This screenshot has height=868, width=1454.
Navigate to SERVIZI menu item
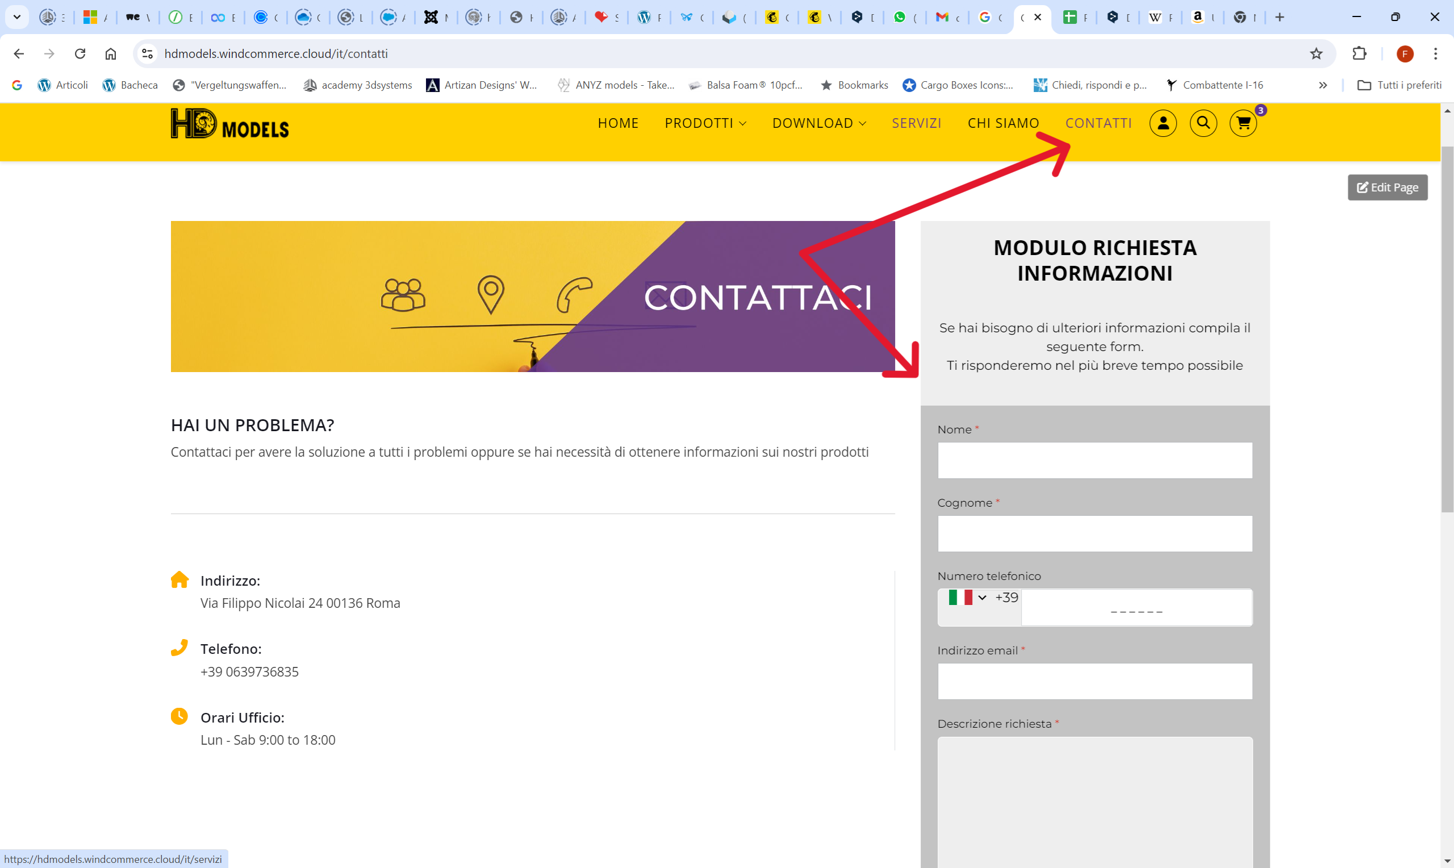point(916,123)
